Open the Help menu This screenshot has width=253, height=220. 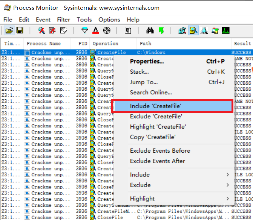click(x=133, y=20)
